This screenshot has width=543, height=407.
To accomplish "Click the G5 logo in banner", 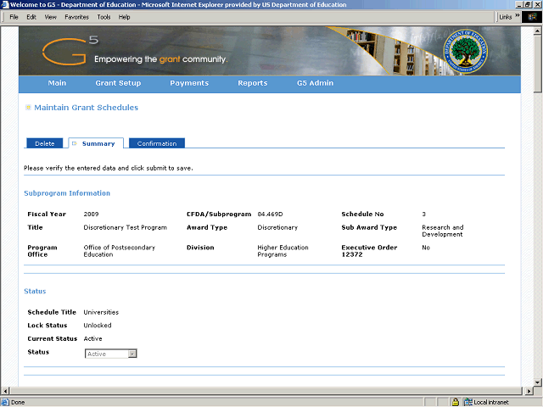I will [70, 51].
